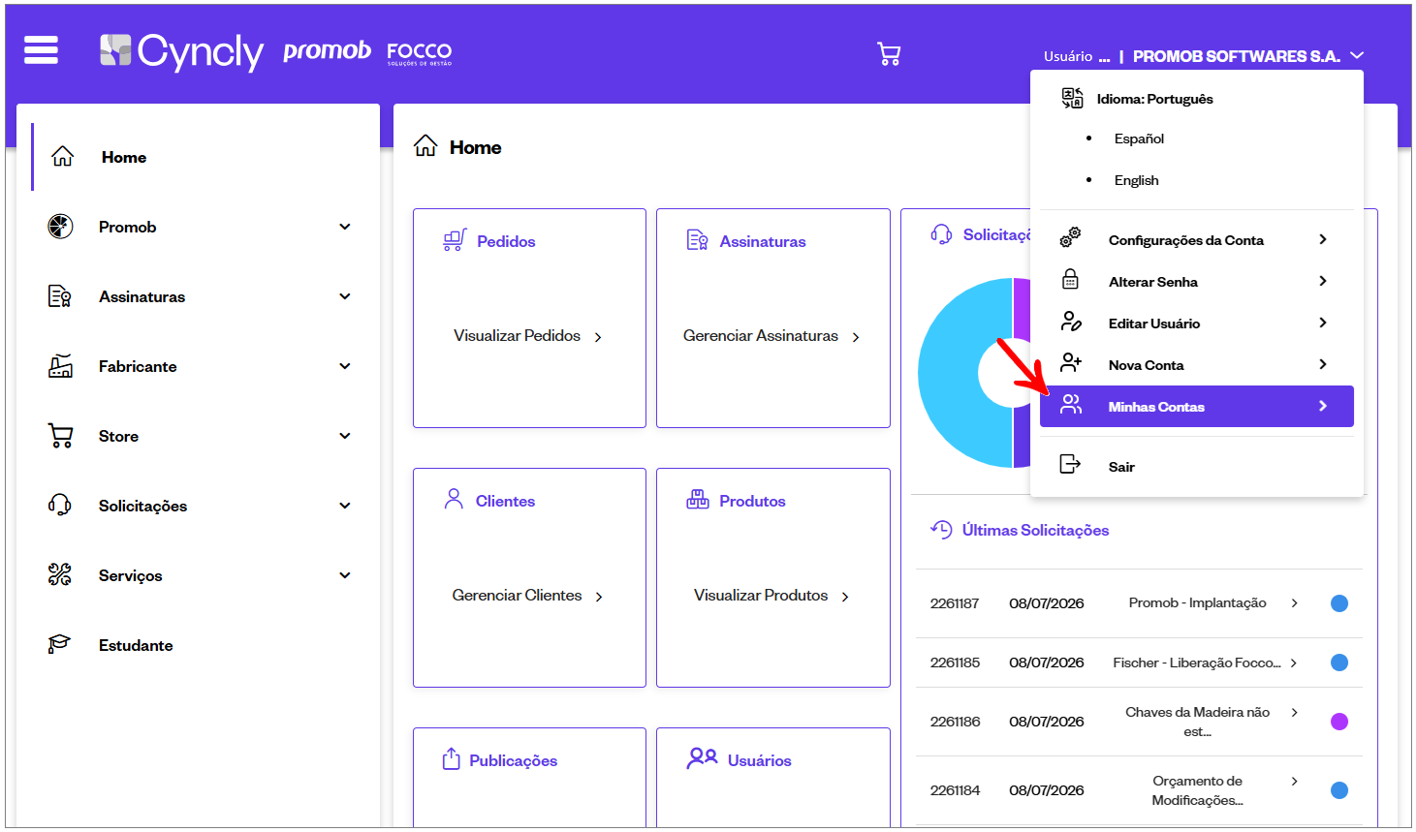Viewport: 1416px width, 832px height.
Task: Click the Alterar Senha lock icon
Action: pyautogui.click(x=1070, y=280)
